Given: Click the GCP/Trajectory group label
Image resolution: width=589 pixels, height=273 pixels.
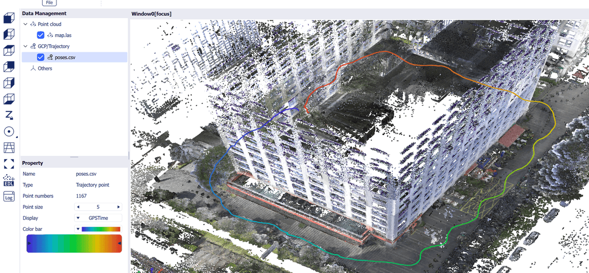Looking at the screenshot, I should pos(54,46).
